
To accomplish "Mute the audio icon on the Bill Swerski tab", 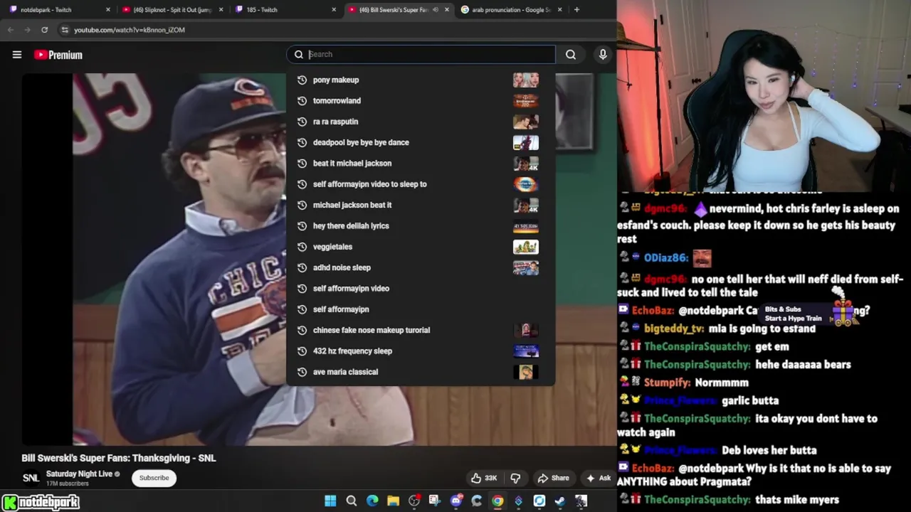I will click(436, 10).
